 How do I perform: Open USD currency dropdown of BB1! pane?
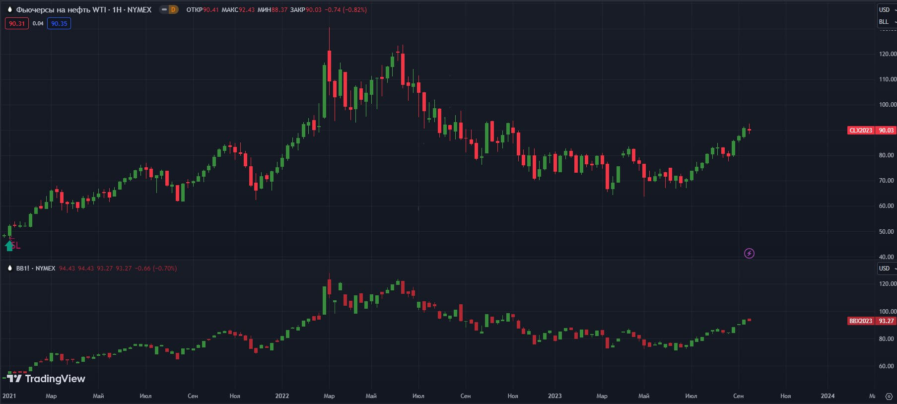click(887, 269)
